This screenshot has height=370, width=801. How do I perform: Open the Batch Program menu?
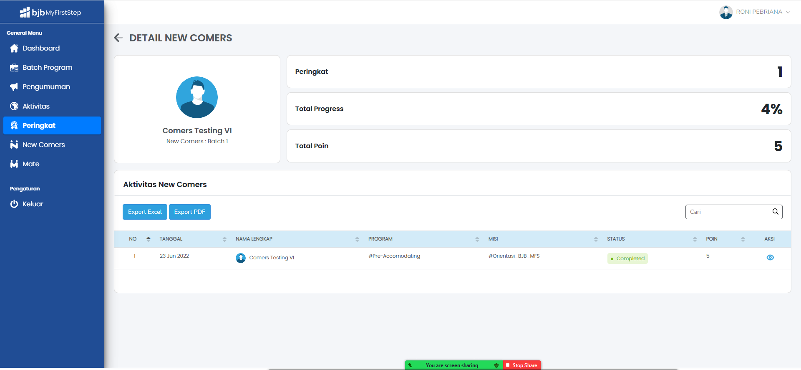(52, 68)
